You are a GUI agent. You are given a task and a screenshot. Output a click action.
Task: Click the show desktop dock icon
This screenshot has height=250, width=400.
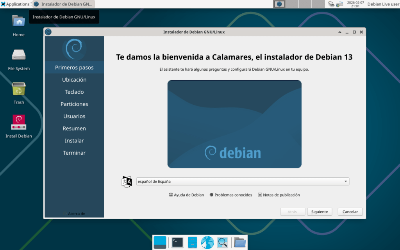[160, 242]
